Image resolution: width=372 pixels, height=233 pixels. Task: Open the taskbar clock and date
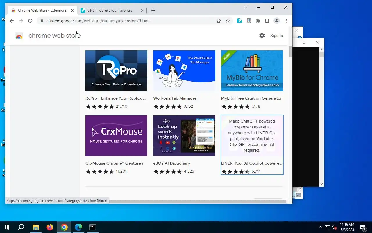347,227
